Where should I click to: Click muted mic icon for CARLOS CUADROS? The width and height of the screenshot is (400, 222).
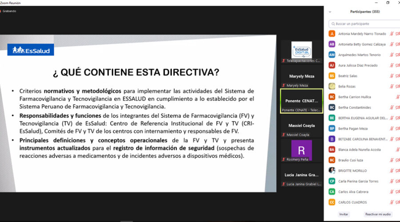tap(392, 202)
